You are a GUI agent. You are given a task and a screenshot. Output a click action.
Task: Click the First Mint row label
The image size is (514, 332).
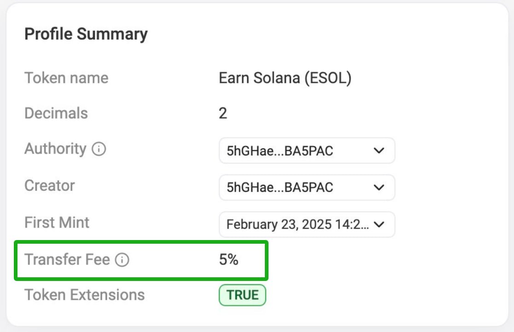click(57, 223)
